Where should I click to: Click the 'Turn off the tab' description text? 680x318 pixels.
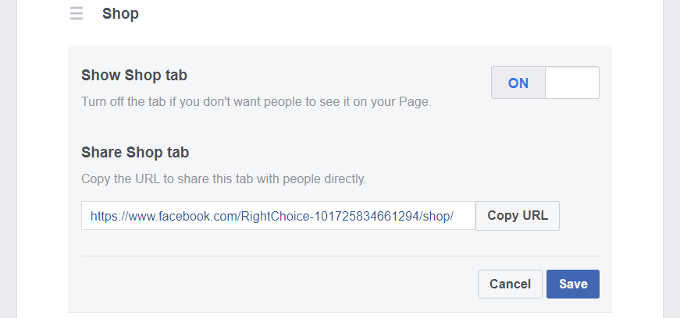256,101
